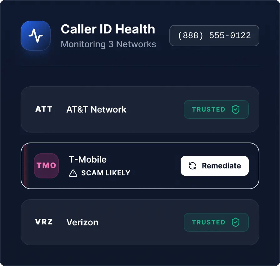The height and width of the screenshot is (266, 280).
Task: Click Monitoring 3 Networks subtitle
Action: point(108,44)
